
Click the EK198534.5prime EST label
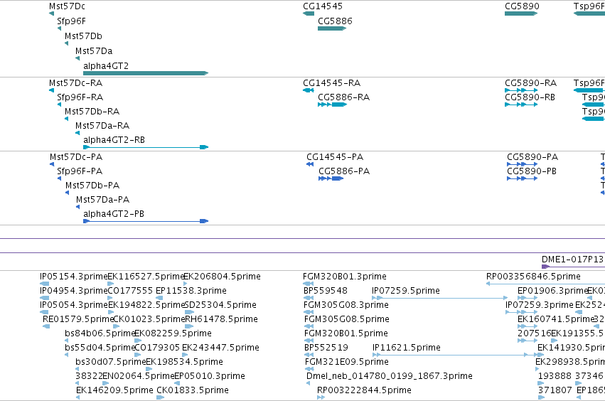point(184,362)
